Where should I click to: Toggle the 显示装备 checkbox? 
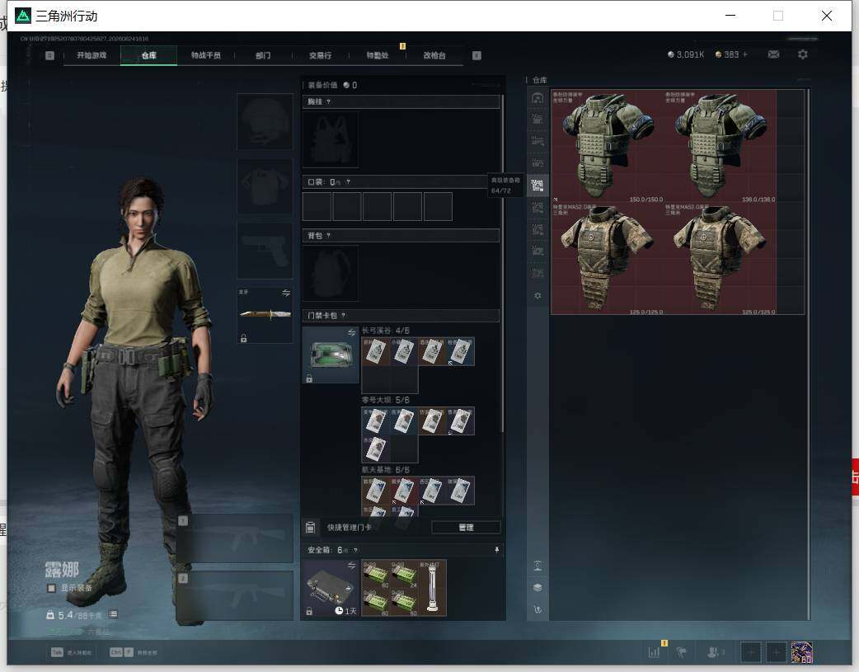pyautogui.click(x=51, y=588)
